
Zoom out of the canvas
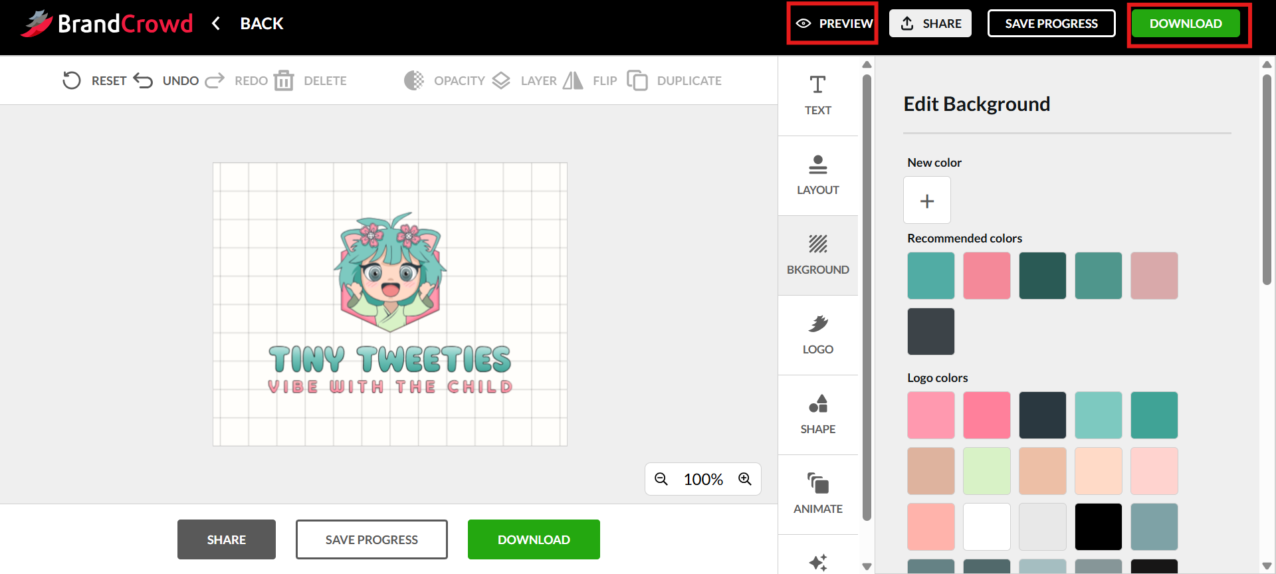661,479
